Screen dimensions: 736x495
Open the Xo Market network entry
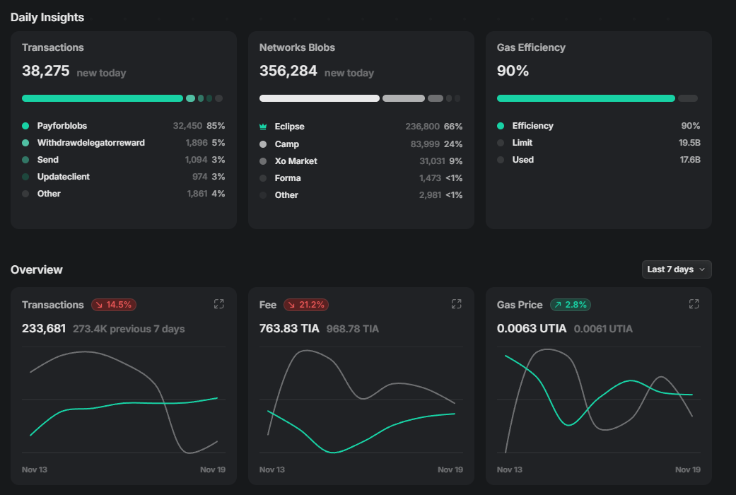click(x=296, y=161)
